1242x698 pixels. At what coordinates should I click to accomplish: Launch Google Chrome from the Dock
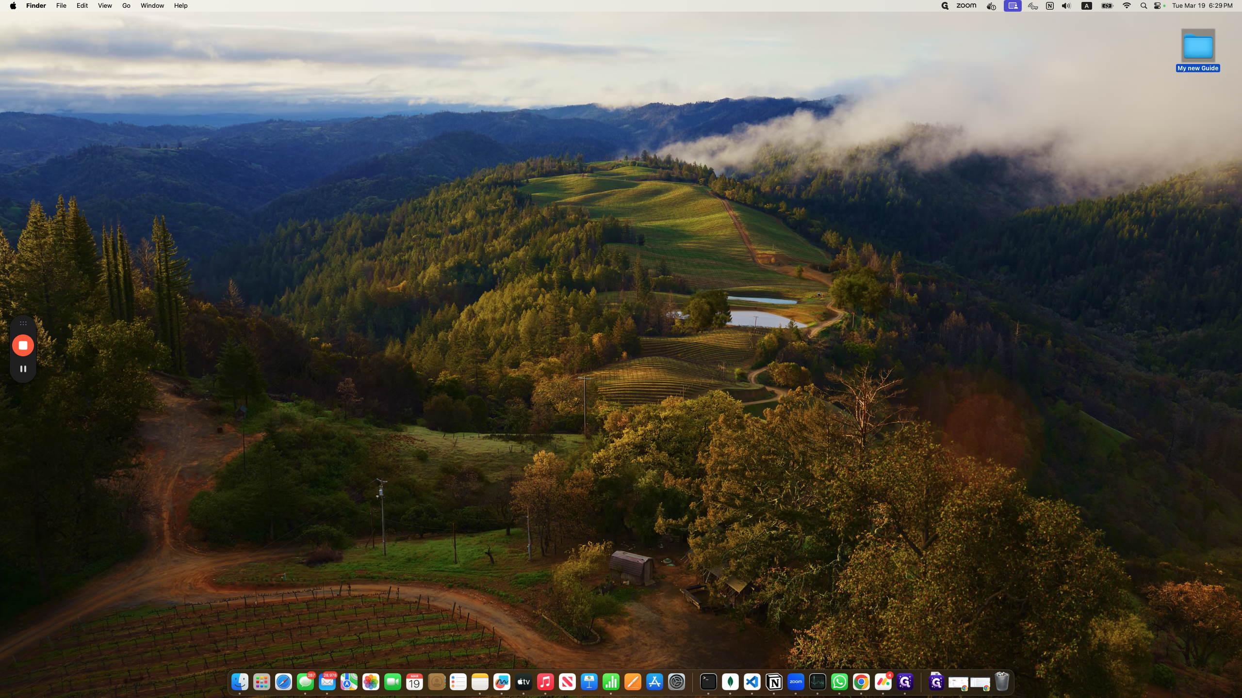pyautogui.click(x=861, y=682)
